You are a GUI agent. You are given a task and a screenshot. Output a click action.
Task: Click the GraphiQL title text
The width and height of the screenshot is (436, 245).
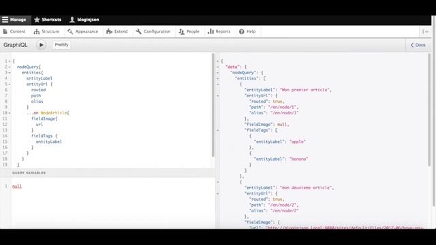click(x=15, y=45)
